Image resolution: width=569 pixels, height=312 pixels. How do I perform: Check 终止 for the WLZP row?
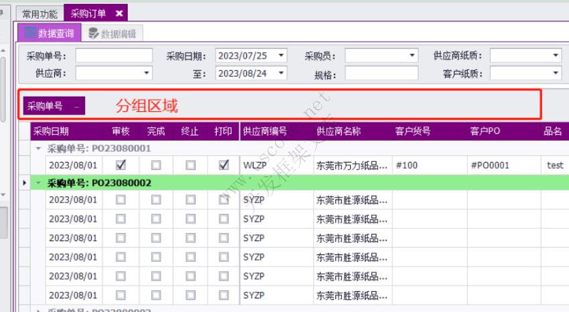click(x=191, y=165)
